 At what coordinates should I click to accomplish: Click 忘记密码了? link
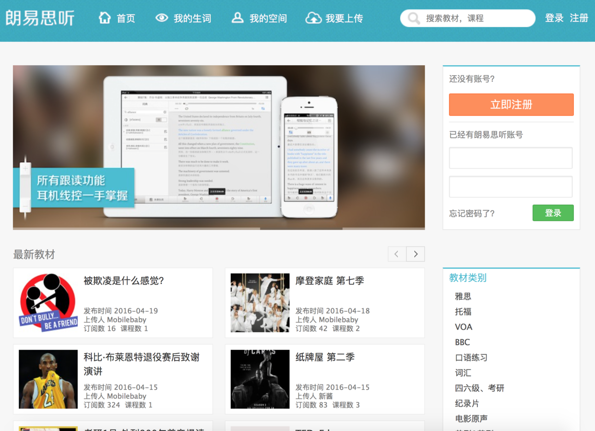[x=472, y=213]
